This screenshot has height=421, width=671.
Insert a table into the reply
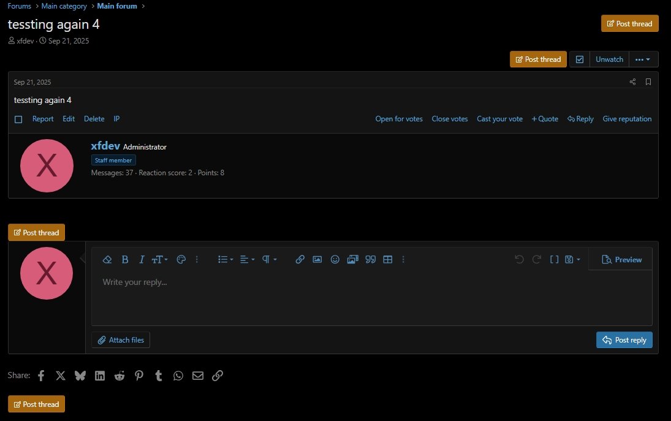387,259
